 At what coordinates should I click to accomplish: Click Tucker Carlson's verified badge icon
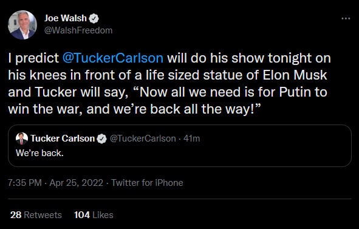tap(101, 138)
